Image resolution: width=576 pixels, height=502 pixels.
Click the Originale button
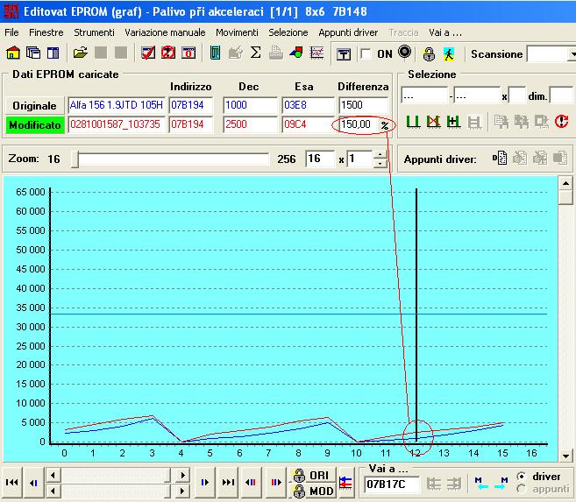tap(35, 106)
